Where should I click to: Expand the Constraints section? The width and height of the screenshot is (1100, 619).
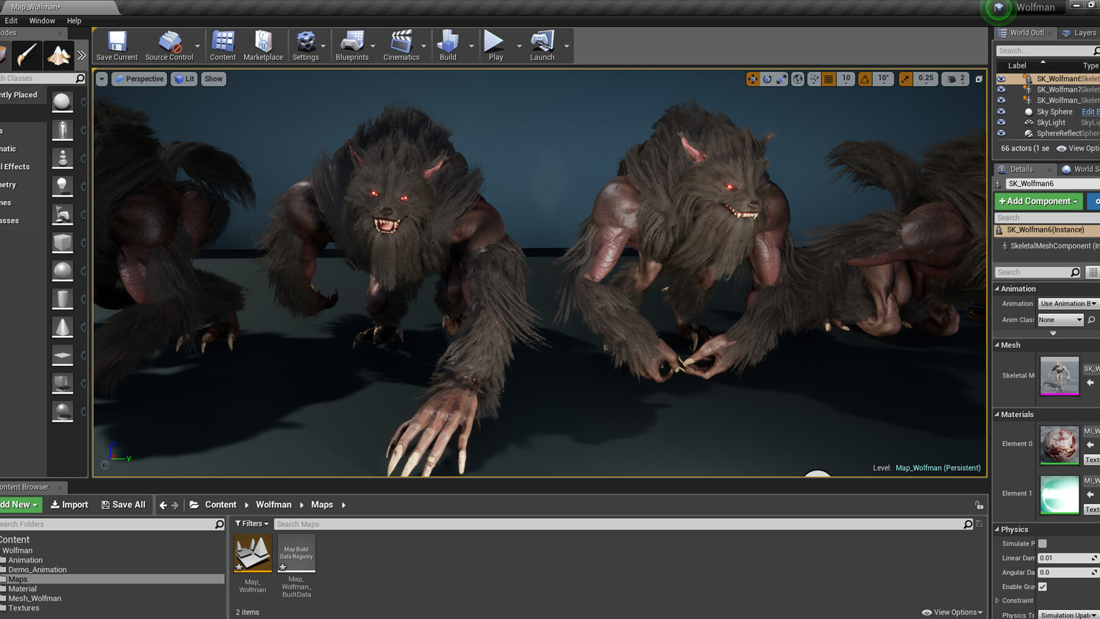(997, 601)
